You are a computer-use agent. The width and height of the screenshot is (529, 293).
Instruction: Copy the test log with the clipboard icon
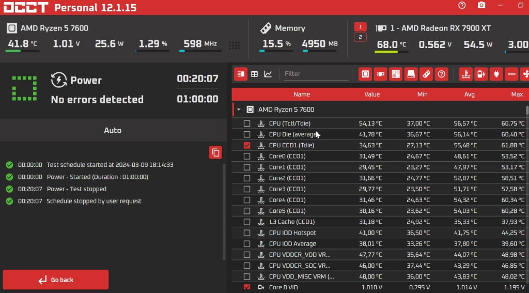click(x=215, y=152)
